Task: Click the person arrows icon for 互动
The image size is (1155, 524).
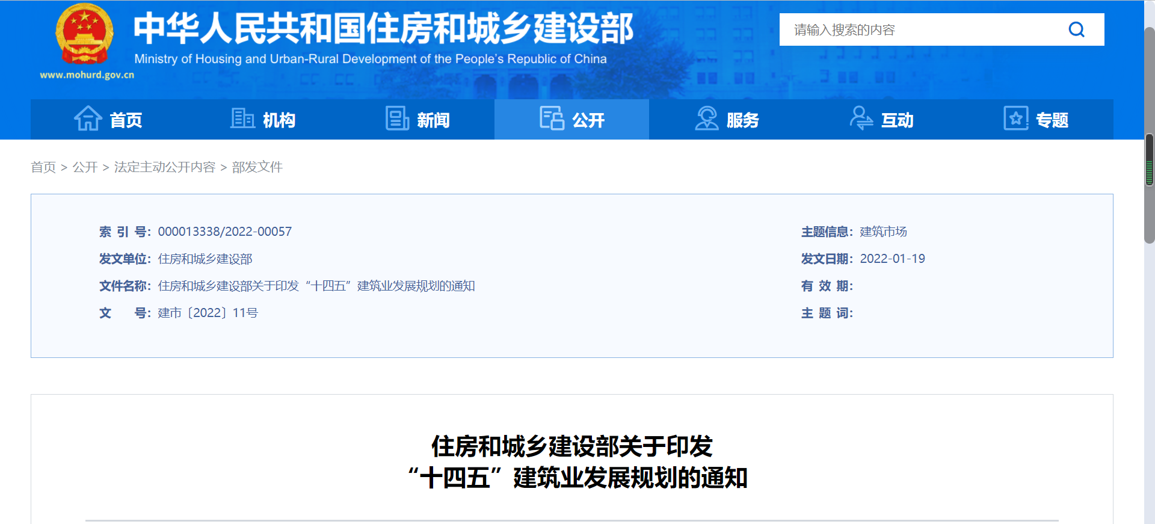Action: [861, 119]
